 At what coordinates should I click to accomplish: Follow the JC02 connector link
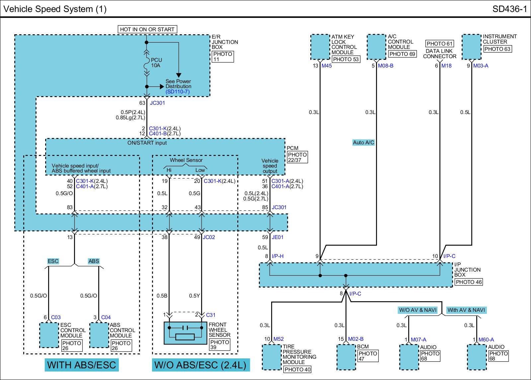209,237
